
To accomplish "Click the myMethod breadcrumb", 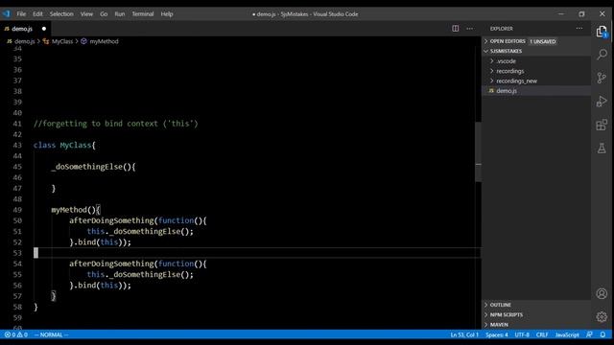I will (104, 41).
